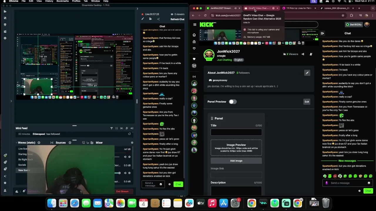Image resolution: width=376 pixels, height=211 pixels.
Task: Expand the Streamlabs left side panel arrow
Action: (11, 101)
